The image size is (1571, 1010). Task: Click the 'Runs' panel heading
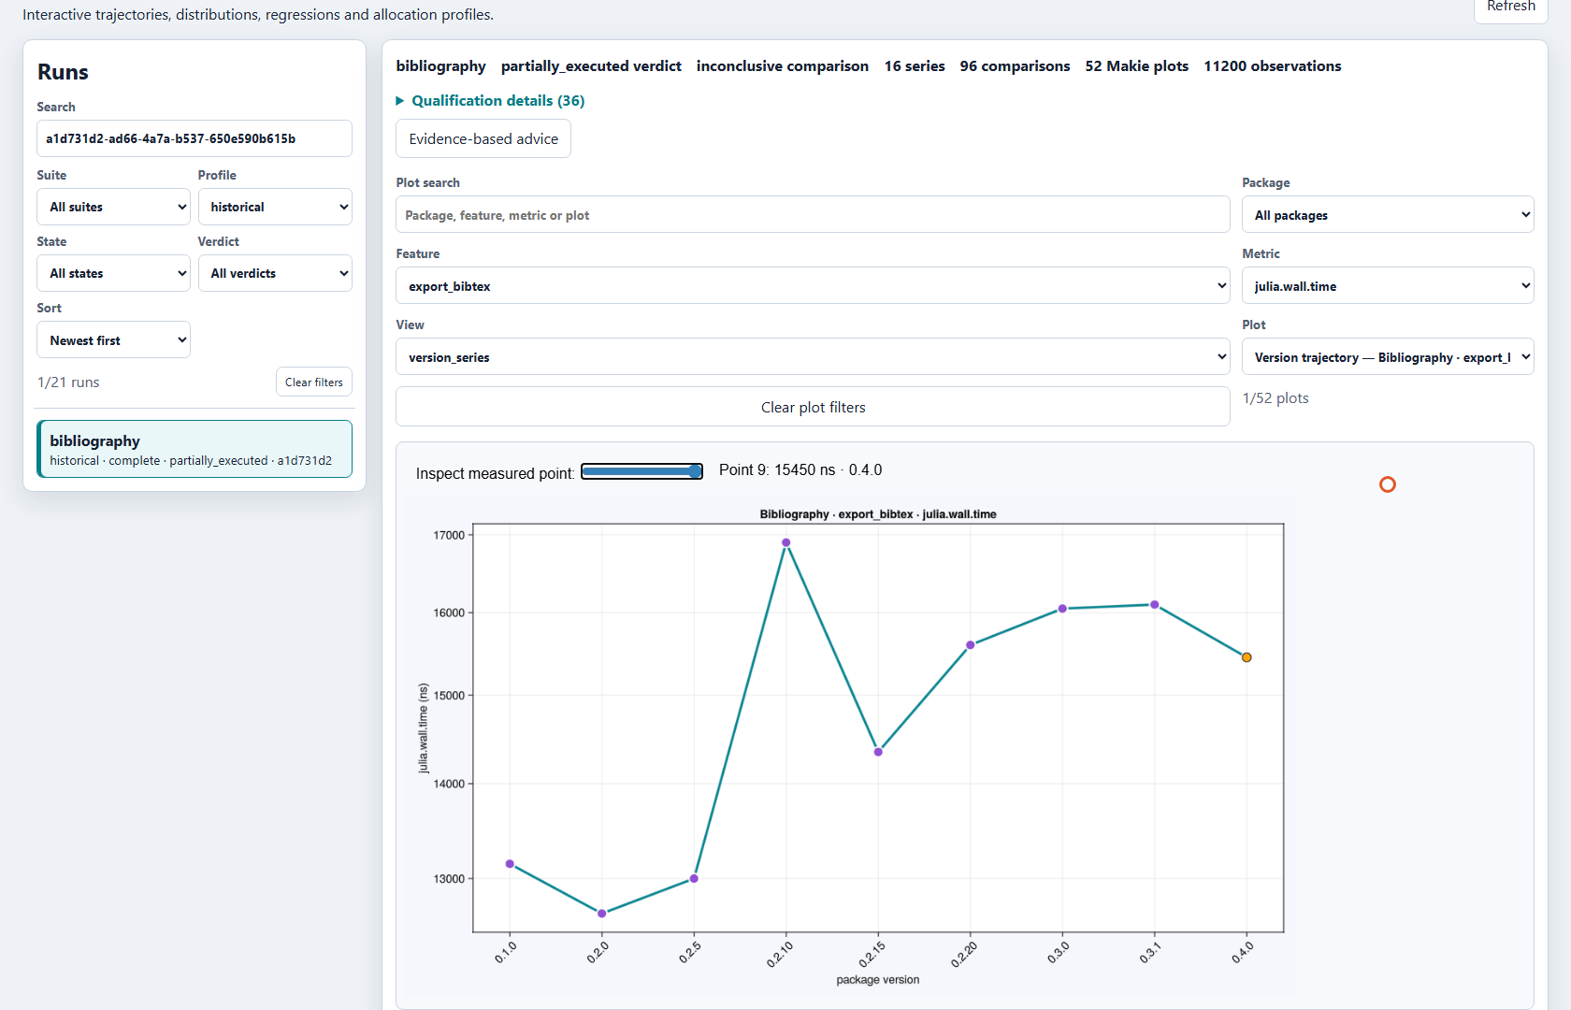point(63,72)
